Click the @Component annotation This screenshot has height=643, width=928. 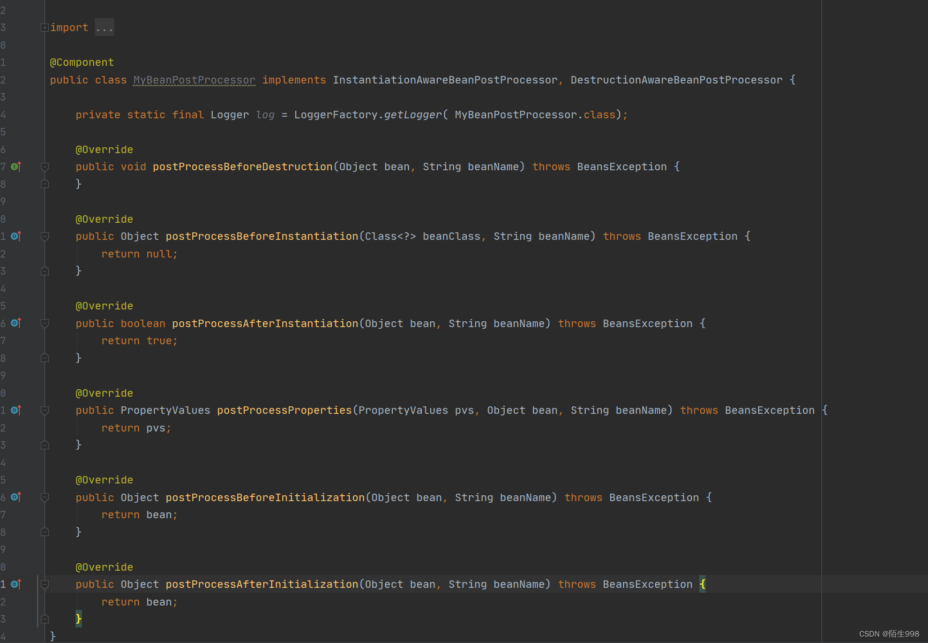(82, 63)
